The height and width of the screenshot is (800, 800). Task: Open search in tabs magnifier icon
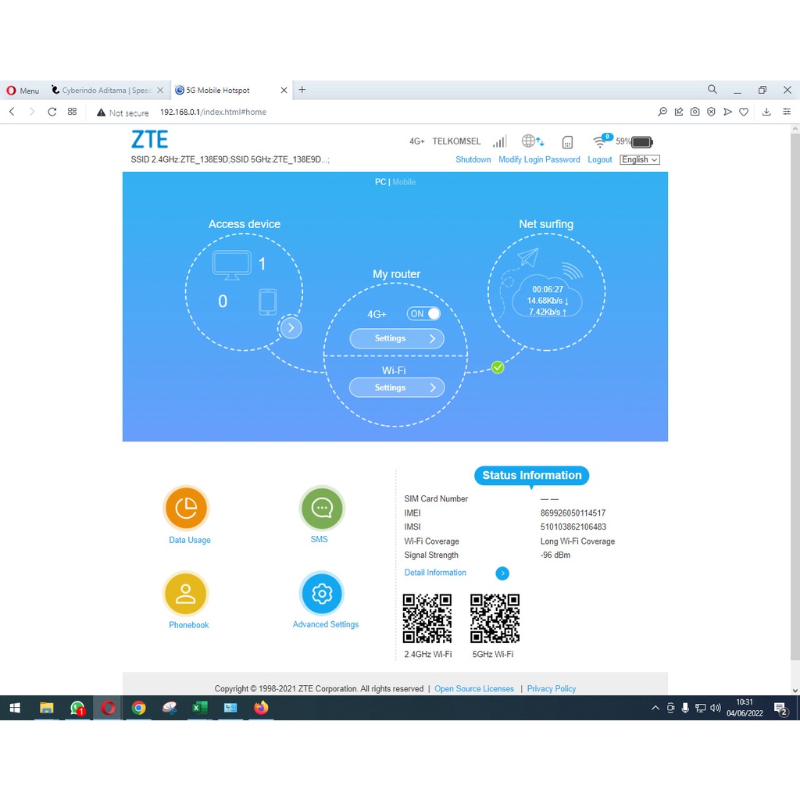click(712, 90)
